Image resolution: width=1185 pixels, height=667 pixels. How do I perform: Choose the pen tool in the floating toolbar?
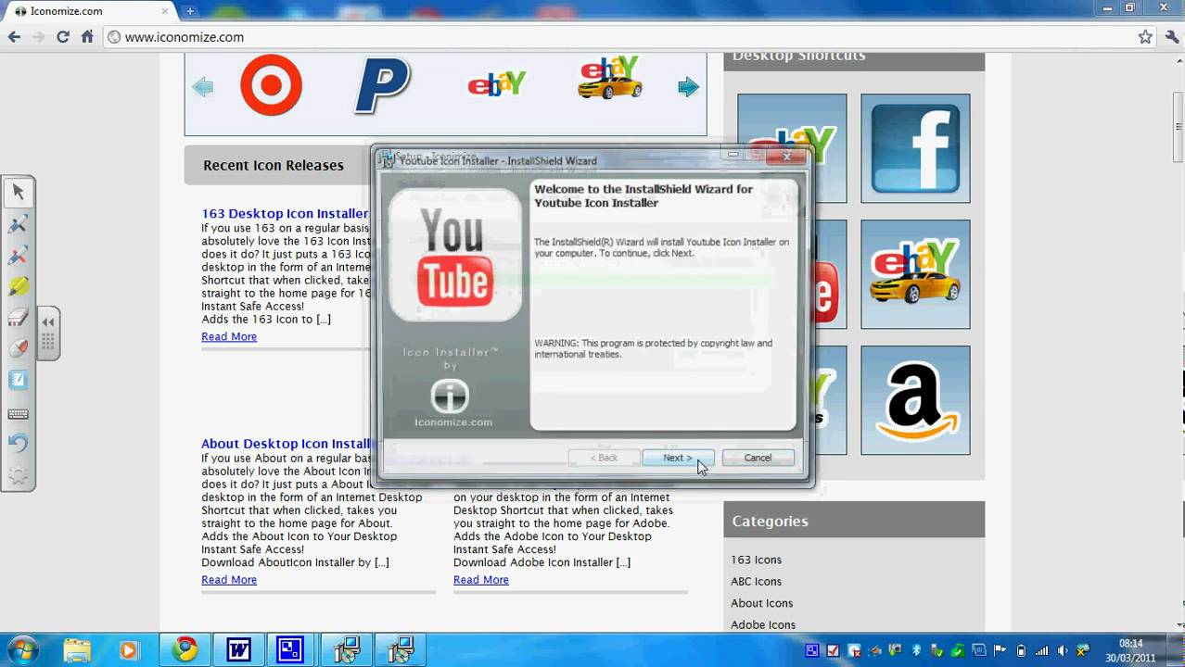click(19, 225)
